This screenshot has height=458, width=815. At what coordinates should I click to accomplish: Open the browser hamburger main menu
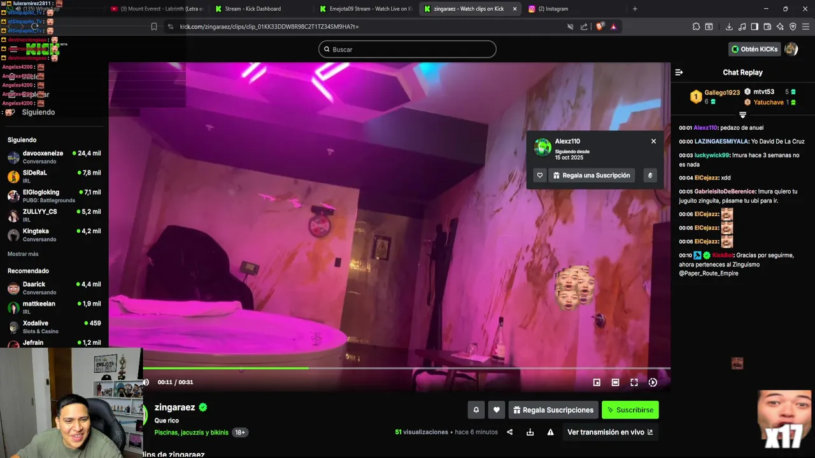tap(805, 27)
